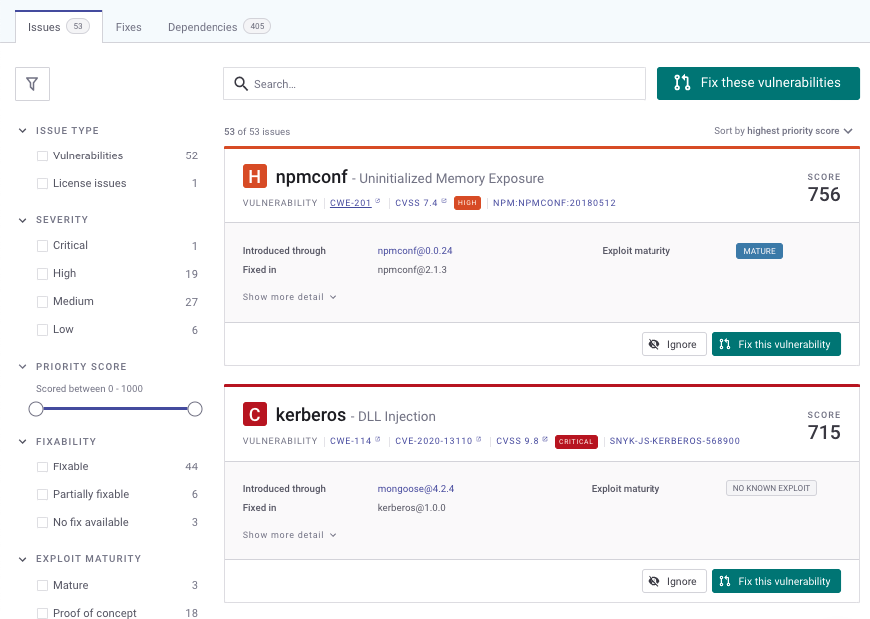This screenshot has width=870, height=619.
Task: Enable the Critical severity filter
Action: [x=42, y=246]
